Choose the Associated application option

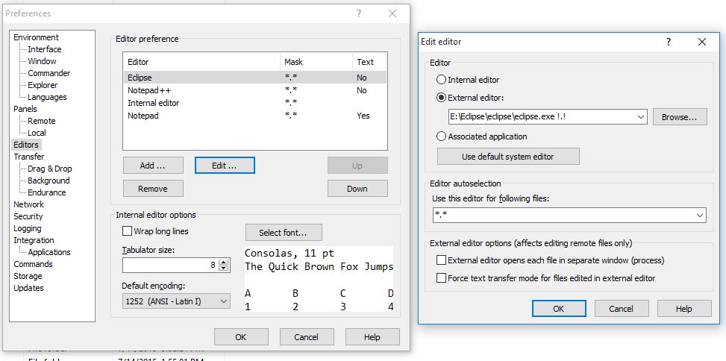click(x=442, y=136)
